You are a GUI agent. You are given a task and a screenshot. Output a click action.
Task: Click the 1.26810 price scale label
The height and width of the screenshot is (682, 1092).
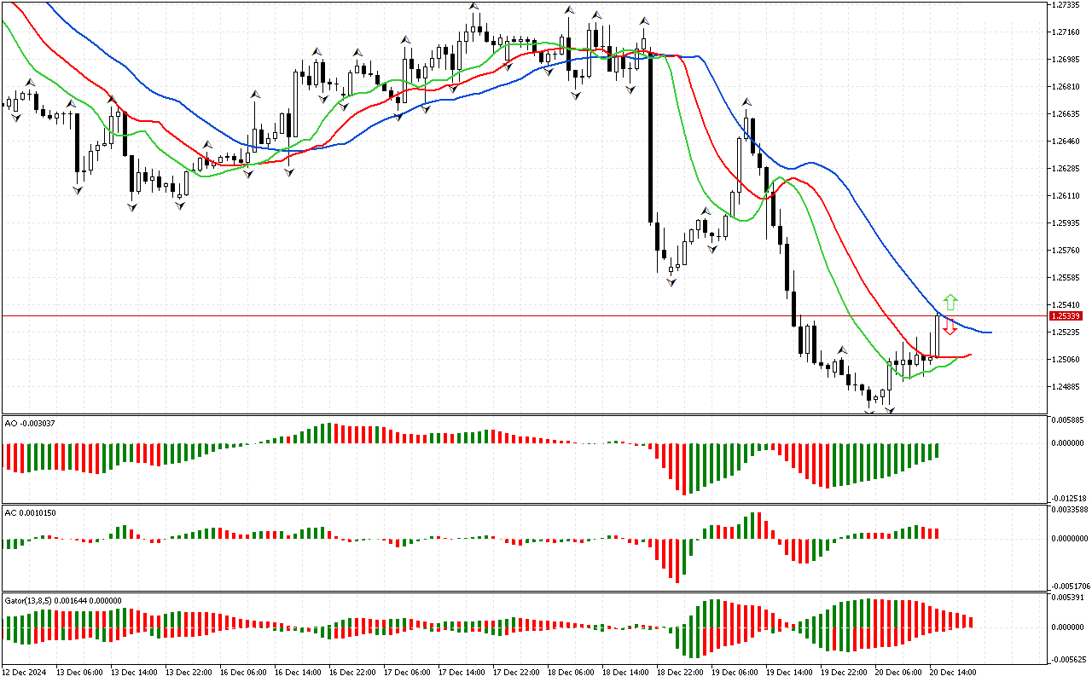[x=1067, y=87]
